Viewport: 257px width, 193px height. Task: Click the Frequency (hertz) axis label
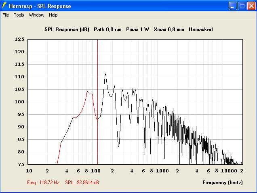(x=223, y=183)
